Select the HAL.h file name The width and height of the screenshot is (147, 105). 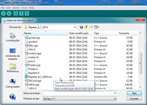click(x=32, y=50)
